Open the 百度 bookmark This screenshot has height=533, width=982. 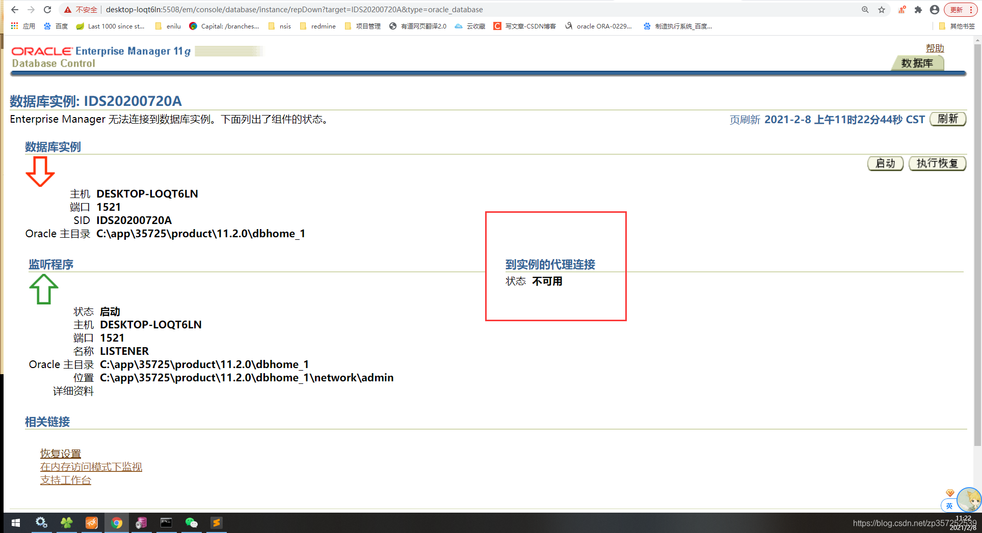point(56,26)
